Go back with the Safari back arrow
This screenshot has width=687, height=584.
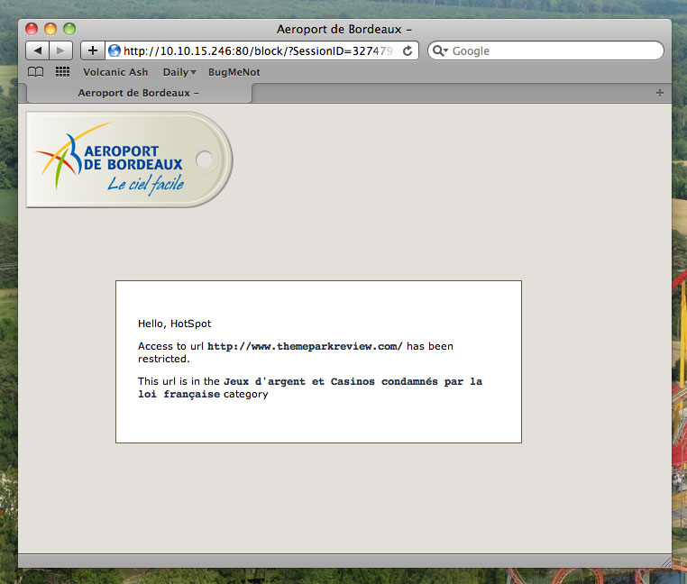tap(38, 50)
